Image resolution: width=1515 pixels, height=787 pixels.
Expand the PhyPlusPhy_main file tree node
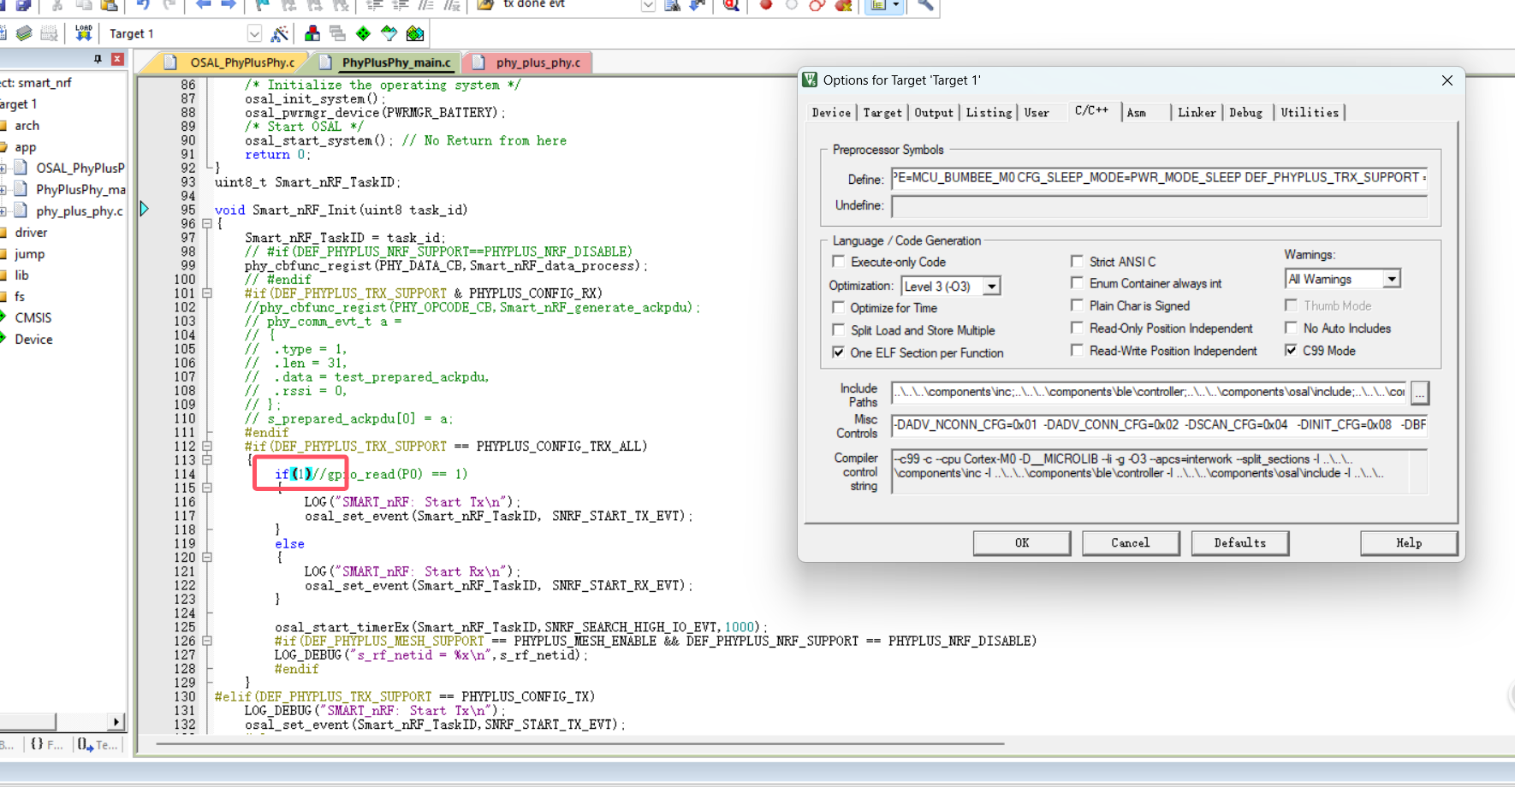pos(4,189)
